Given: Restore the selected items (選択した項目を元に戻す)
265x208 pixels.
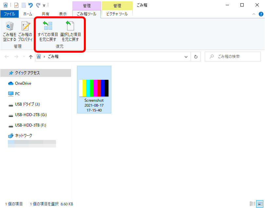Looking at the screenshot, I should [x=70, y=31].
